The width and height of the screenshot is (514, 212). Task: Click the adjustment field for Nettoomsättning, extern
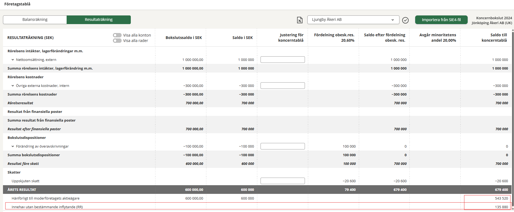click(x=282, y=60)
